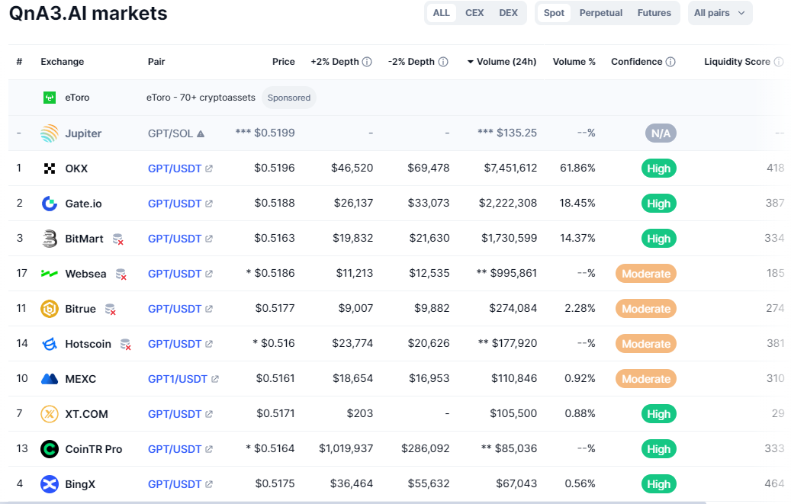
Task: Select the Spot market tab
Action: (554, 13)
